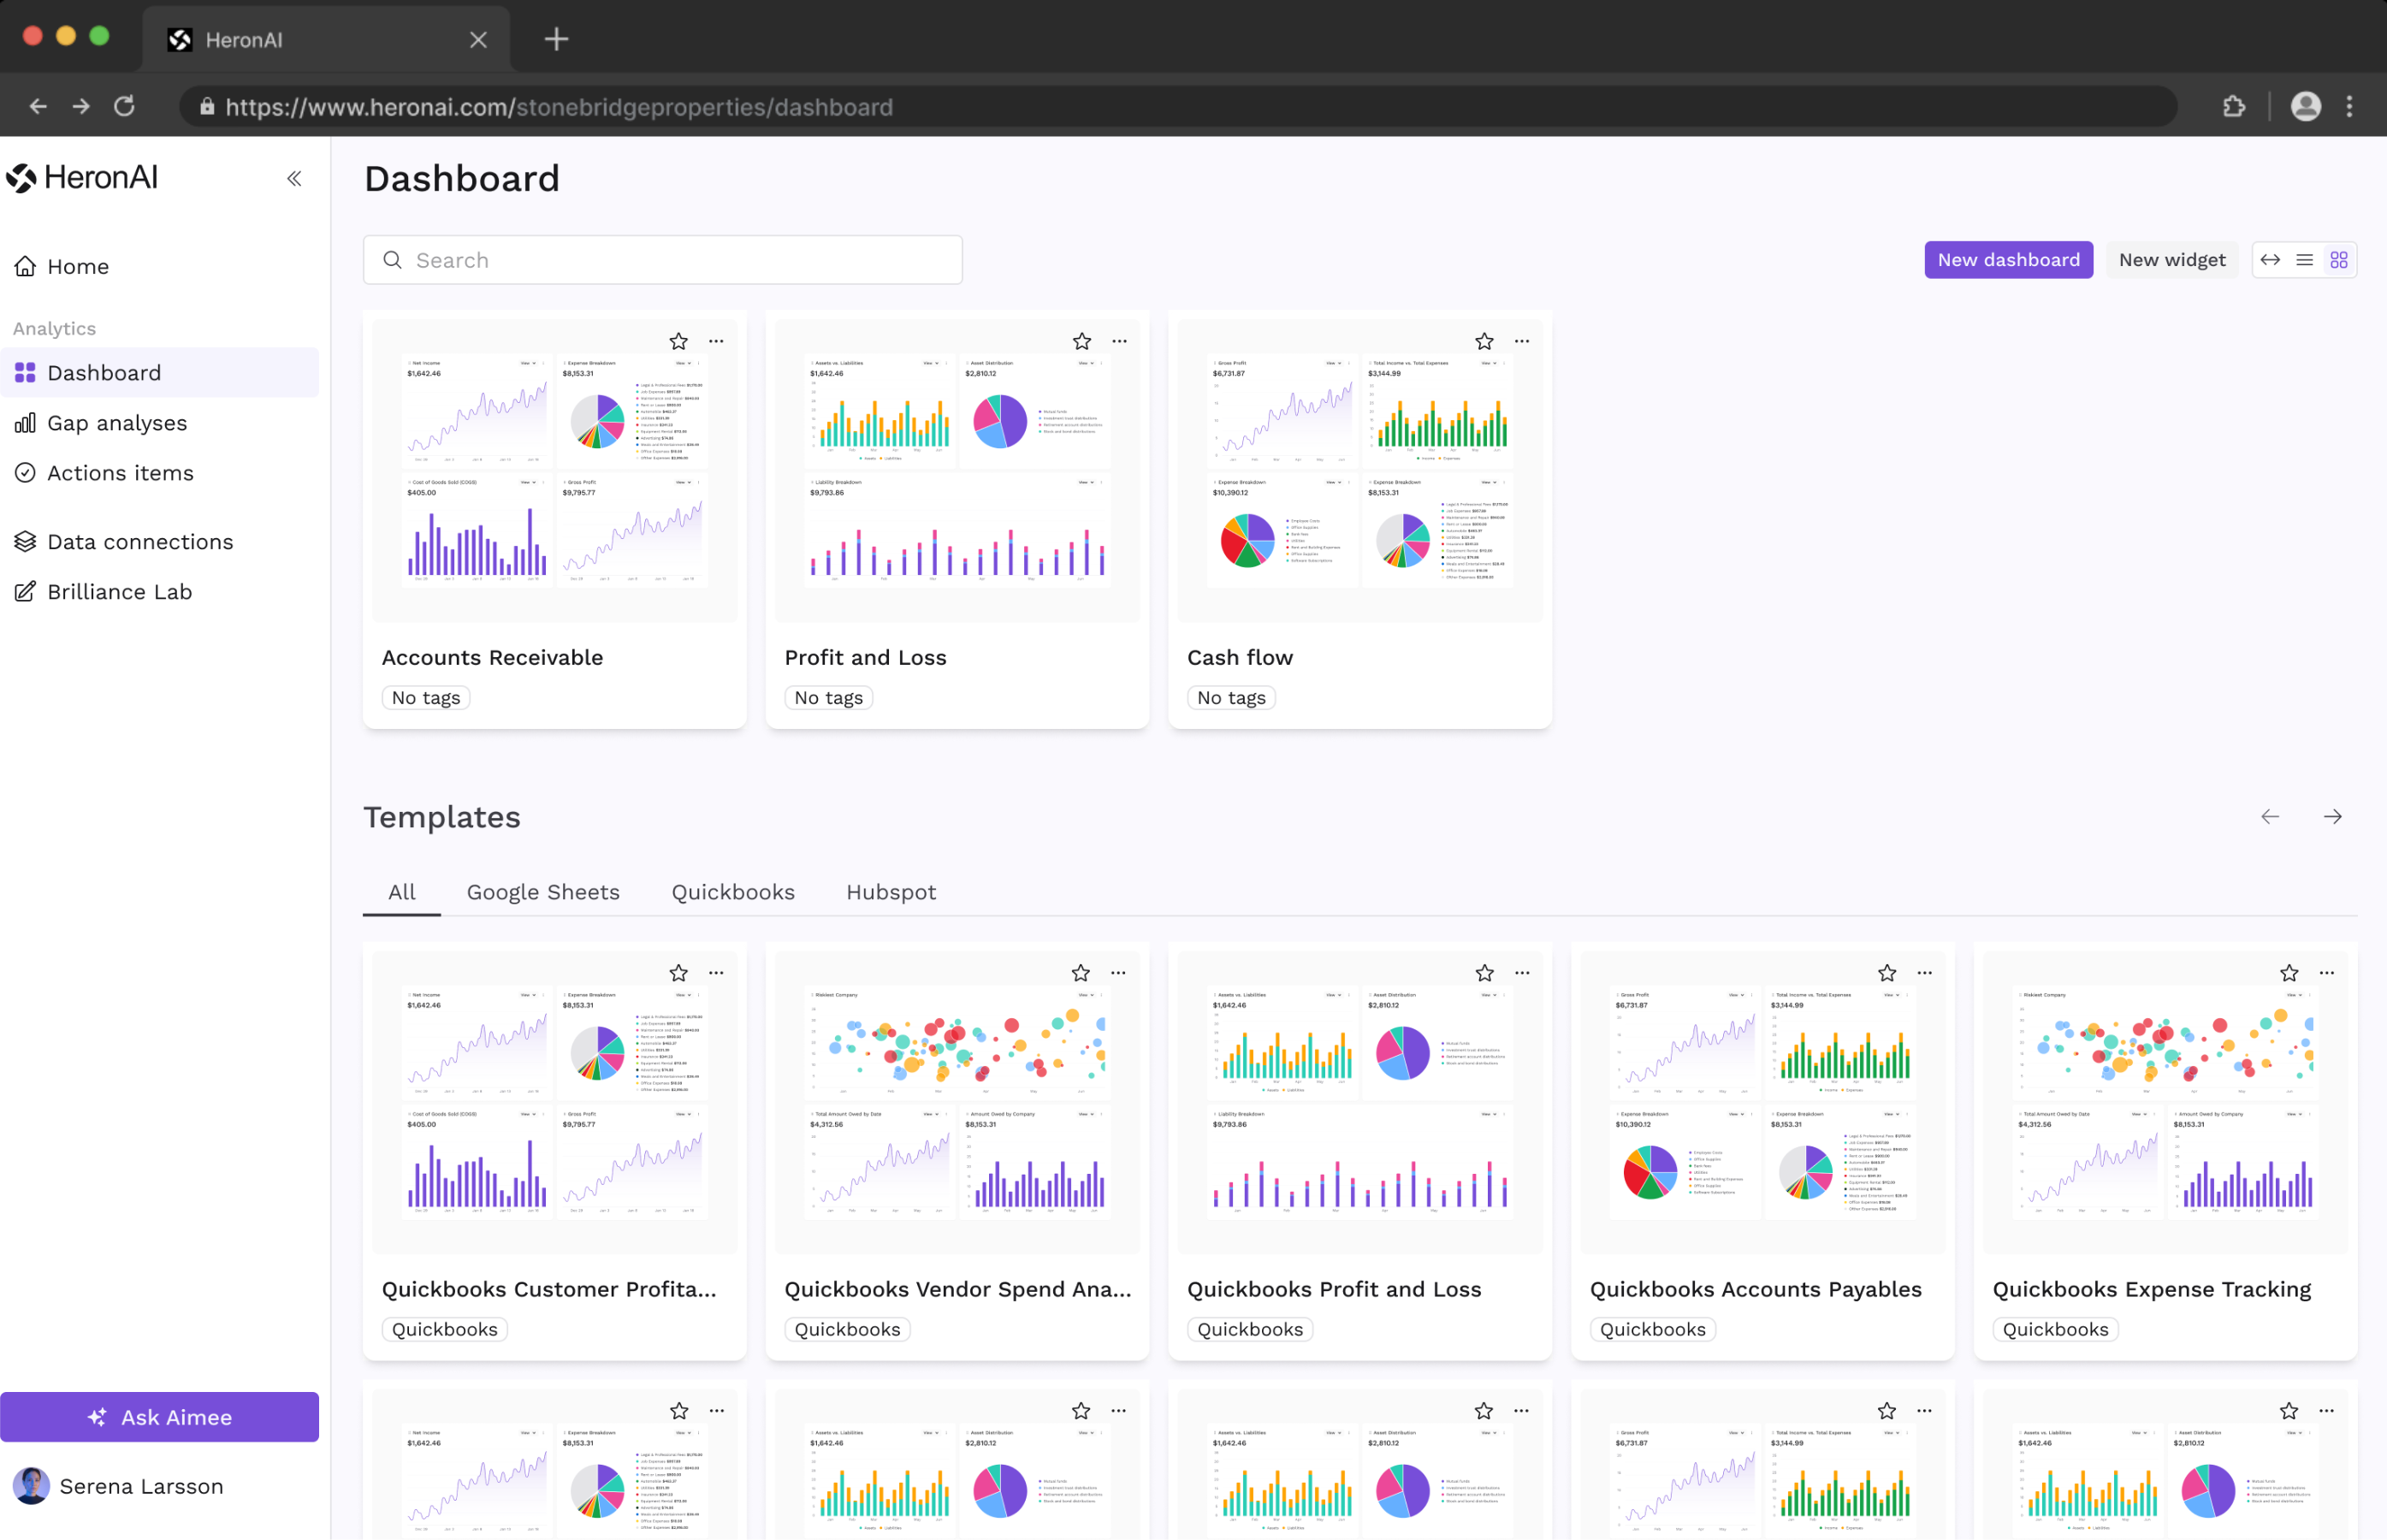Screen dimensions: 2387x1540
Task: Collapse the sidebar with double-chevron icon
Action: click(294, 179)
